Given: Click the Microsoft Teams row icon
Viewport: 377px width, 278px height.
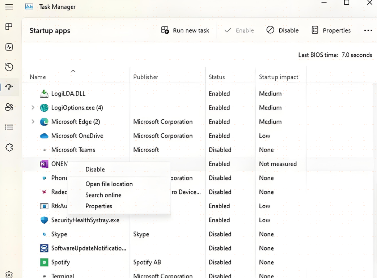Looking at the screenshot, I should [x=44, y=150].
